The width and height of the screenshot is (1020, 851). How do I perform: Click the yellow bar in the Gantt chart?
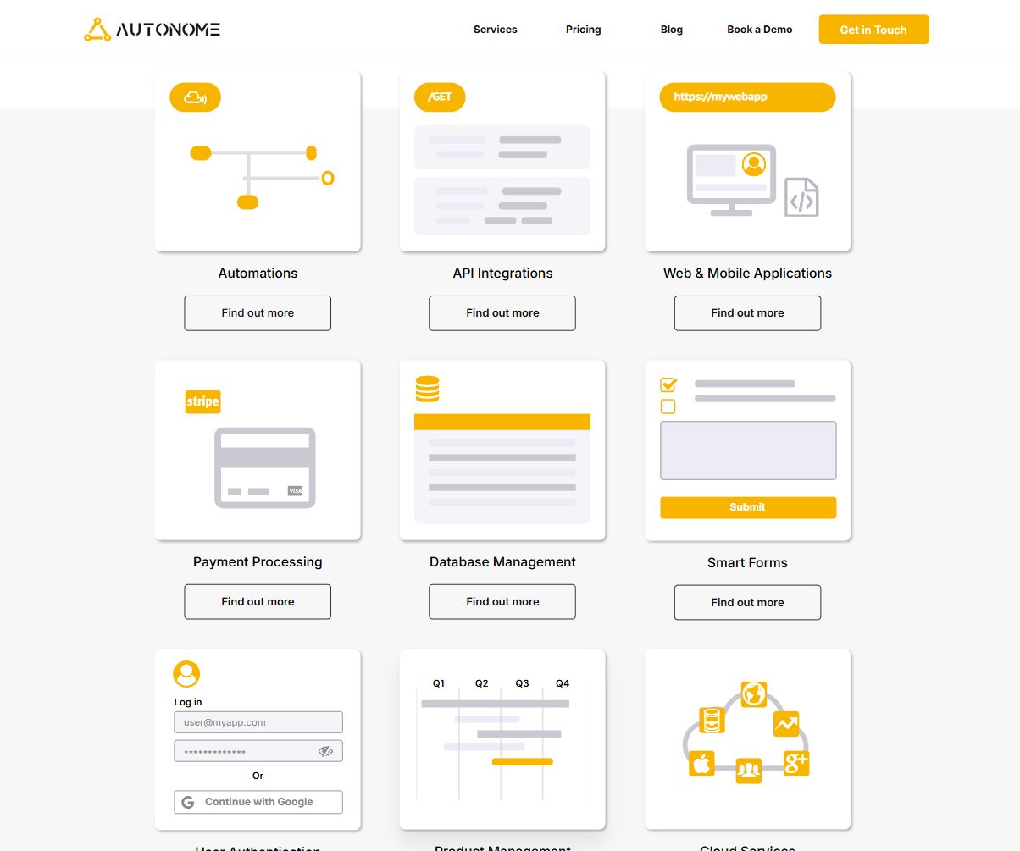point(523,762)
